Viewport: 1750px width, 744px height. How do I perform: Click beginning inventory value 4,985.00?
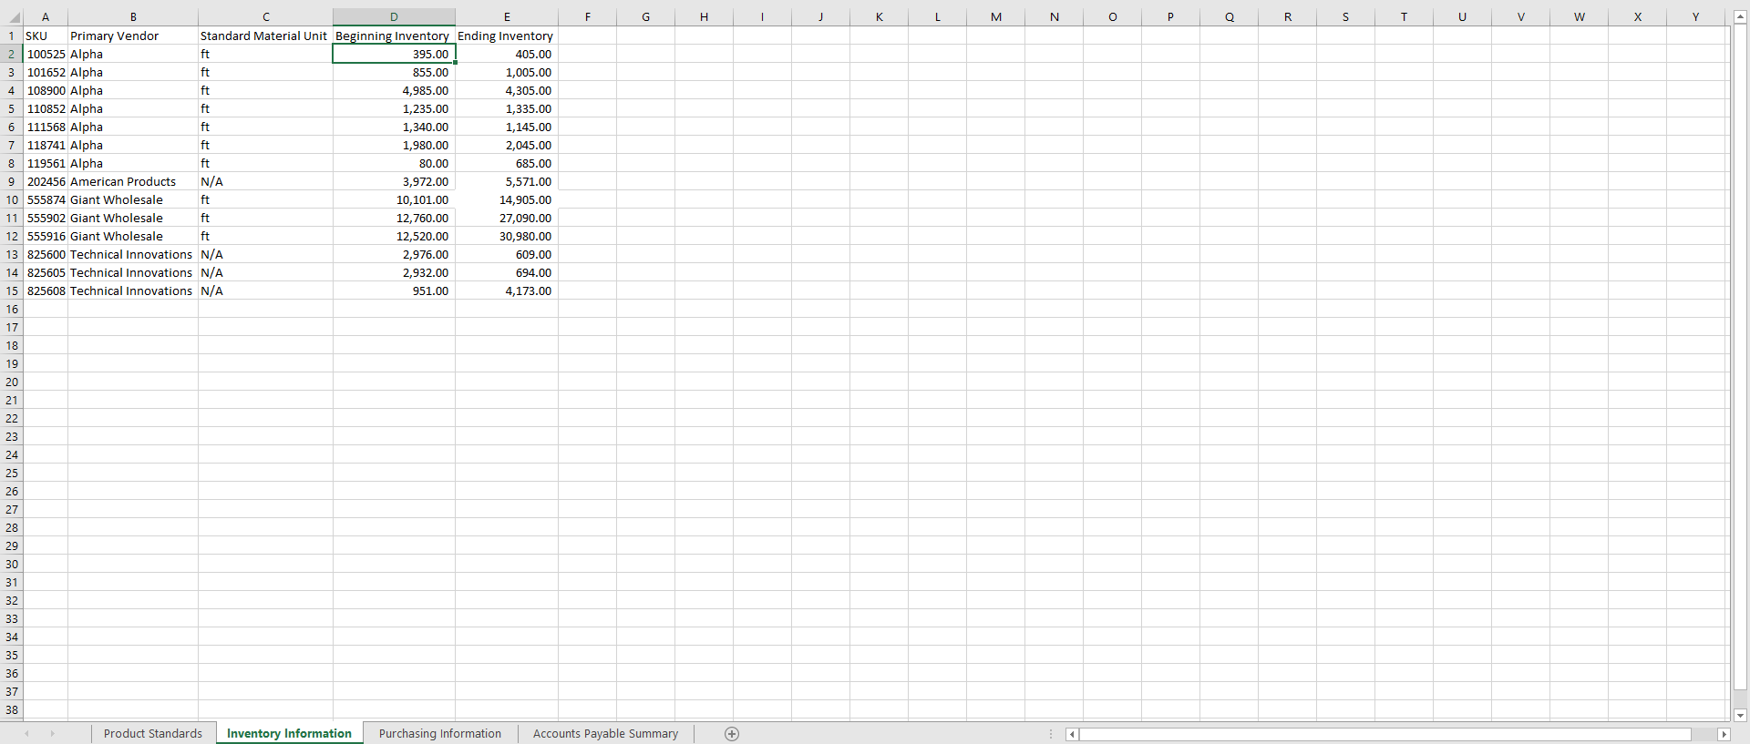tap(394, 90)
